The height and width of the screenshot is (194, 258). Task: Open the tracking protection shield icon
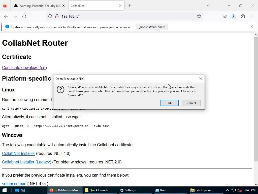(50, 16)
